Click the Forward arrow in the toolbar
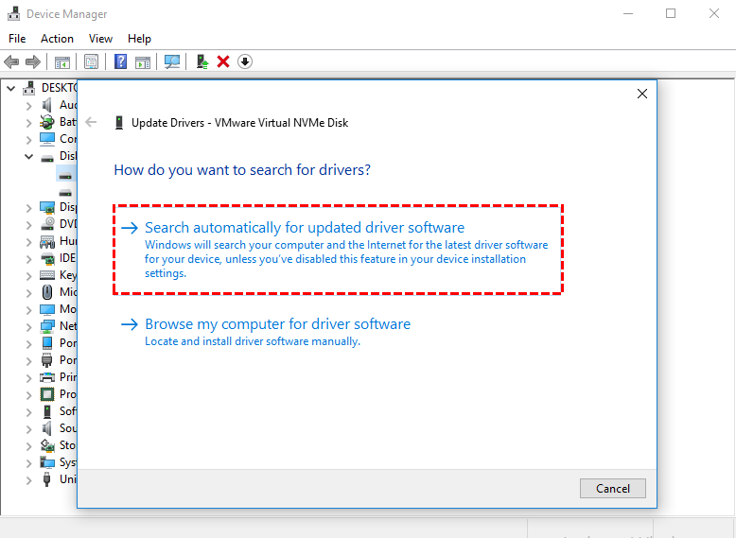This screenshot has height=538, width=736. coord(32,62)
